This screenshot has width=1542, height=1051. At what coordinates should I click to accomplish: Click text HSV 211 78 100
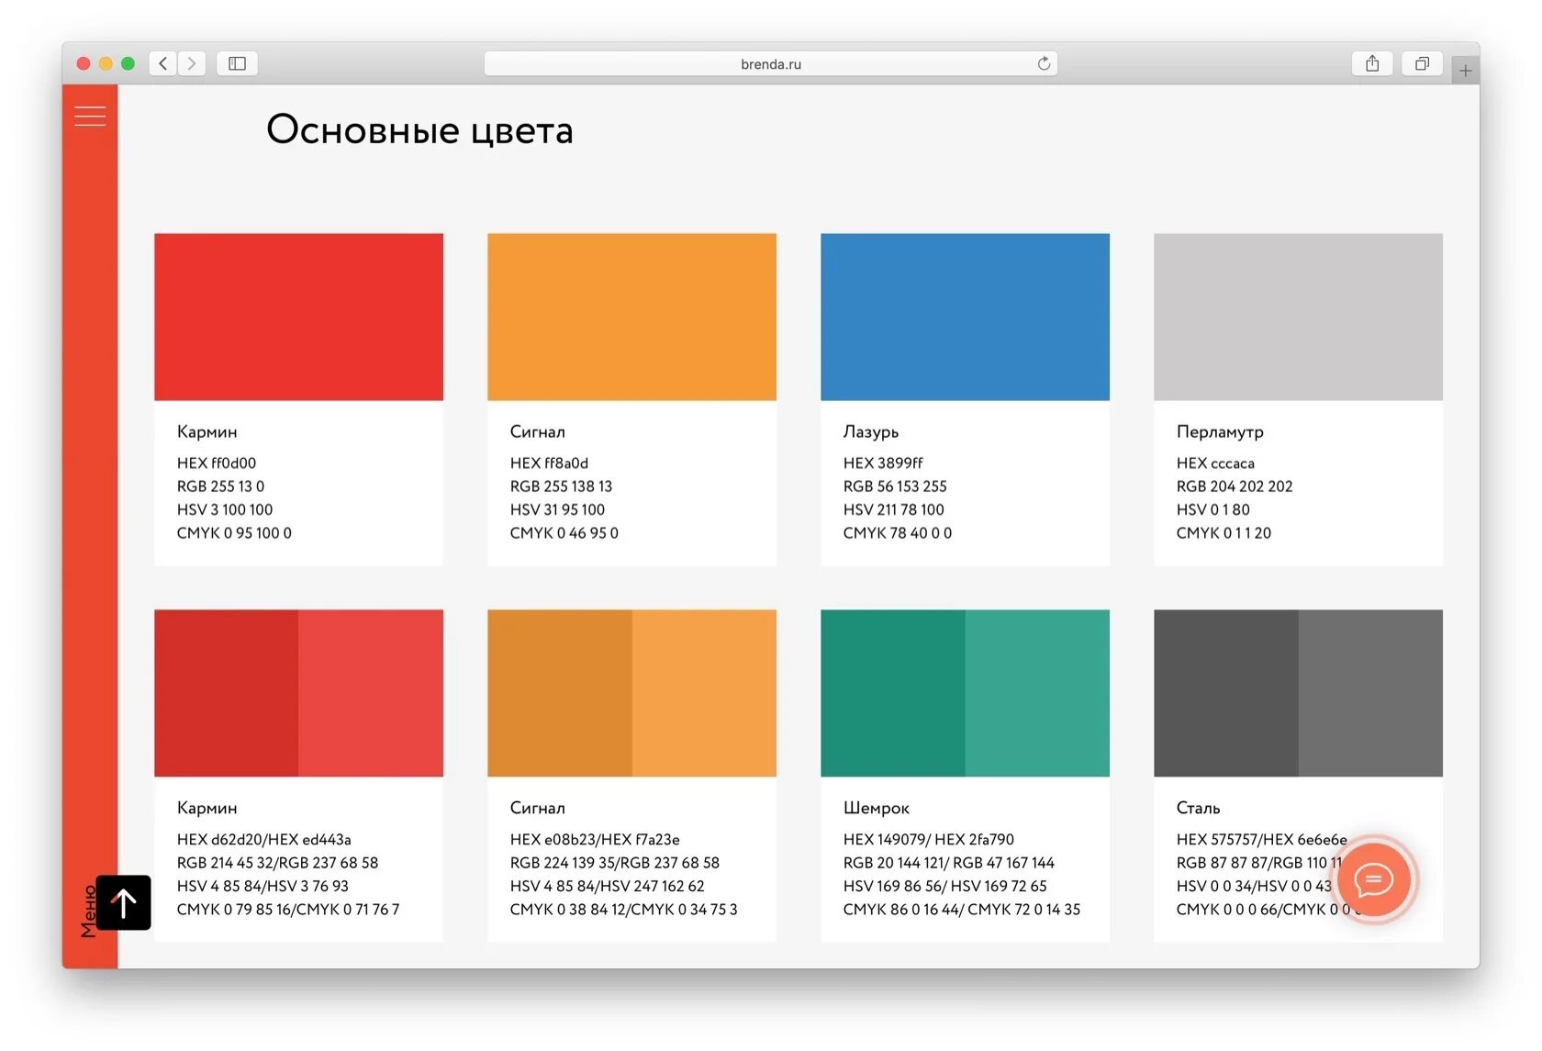click(893, 509)
